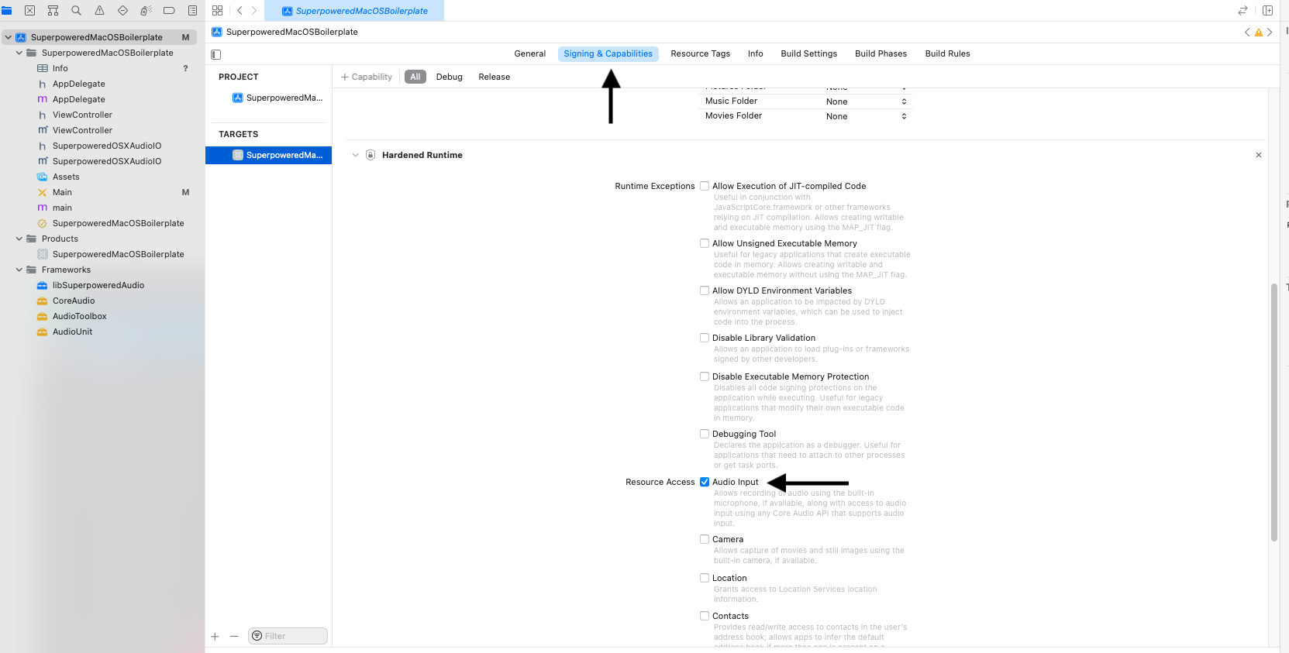Screen dimensions: 1289x653
Task: Open the Test navigator diamond icon
Action: point(122,11)
